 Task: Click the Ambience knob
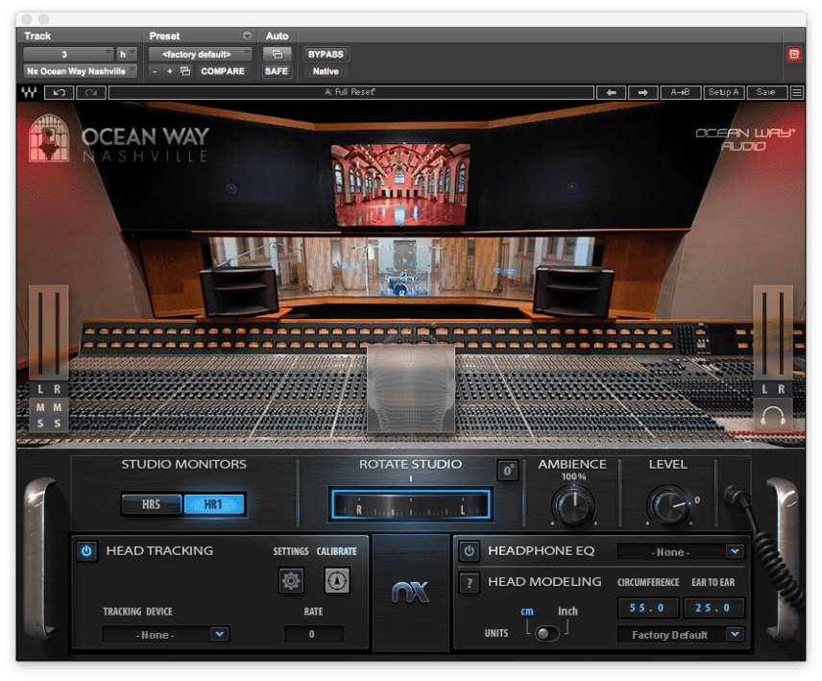tap(573, 504)
